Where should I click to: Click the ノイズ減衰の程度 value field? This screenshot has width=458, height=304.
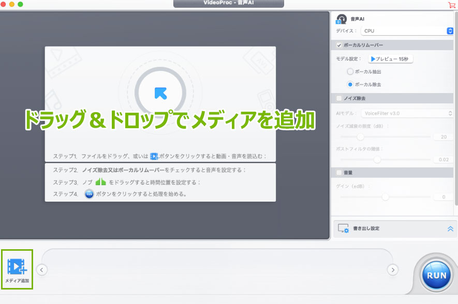[444, 137]
